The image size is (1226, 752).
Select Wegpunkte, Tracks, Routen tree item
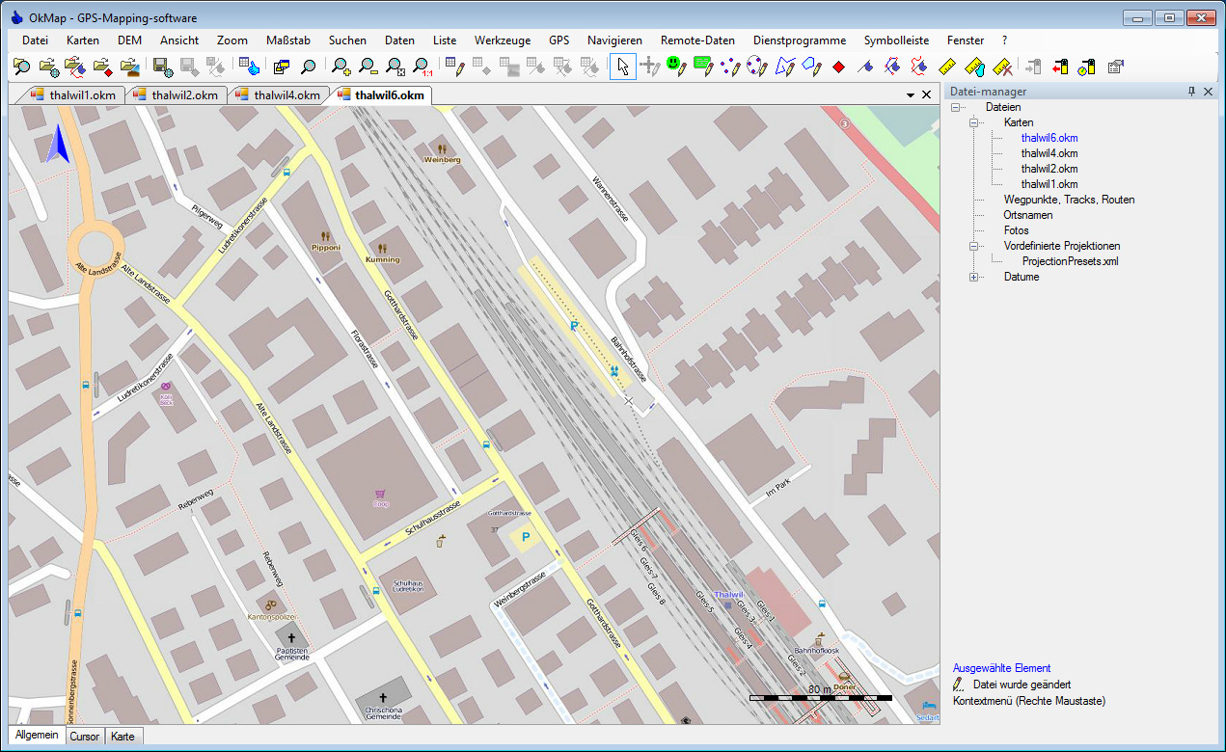point(1069,200)
